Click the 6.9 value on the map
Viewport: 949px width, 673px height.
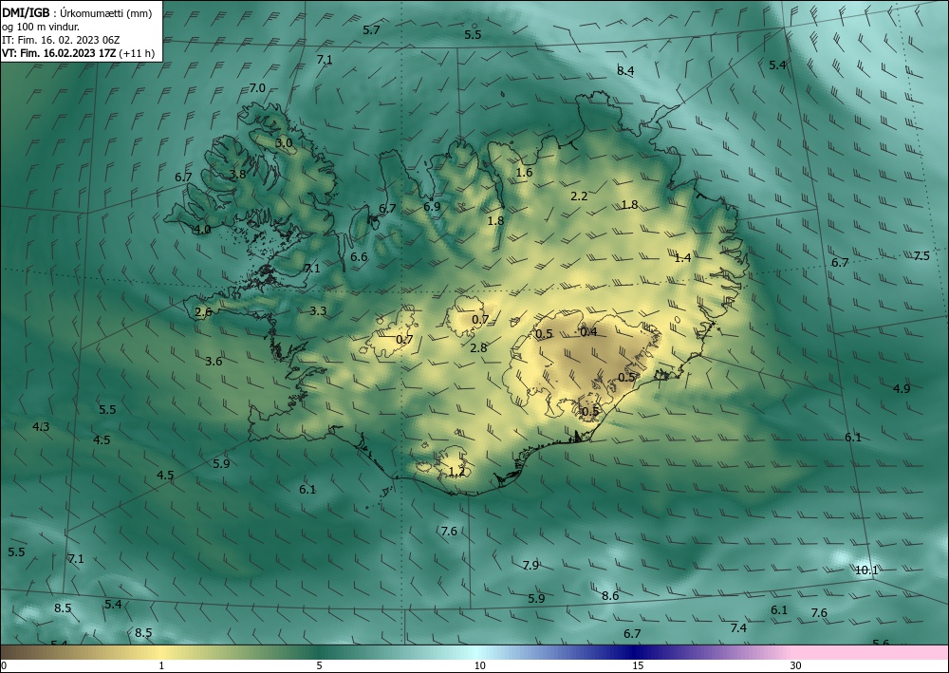[432, 206]
